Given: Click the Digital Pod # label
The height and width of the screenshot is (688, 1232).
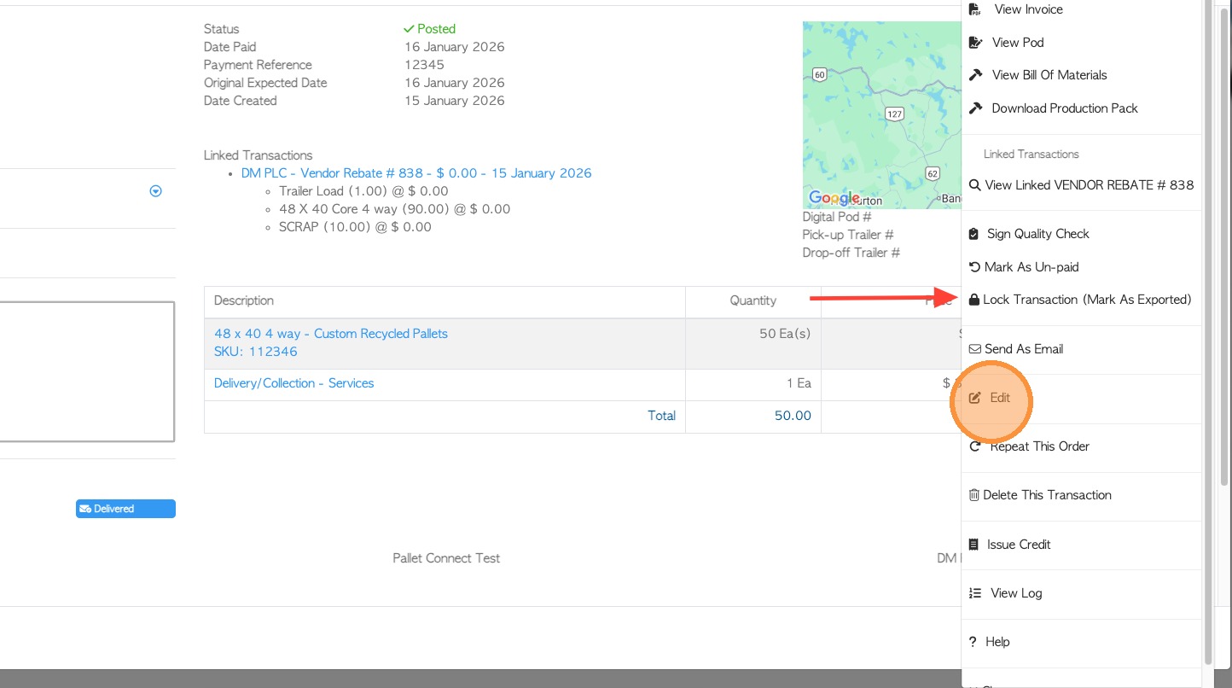Looking at the screenshot, I should 837,217.
